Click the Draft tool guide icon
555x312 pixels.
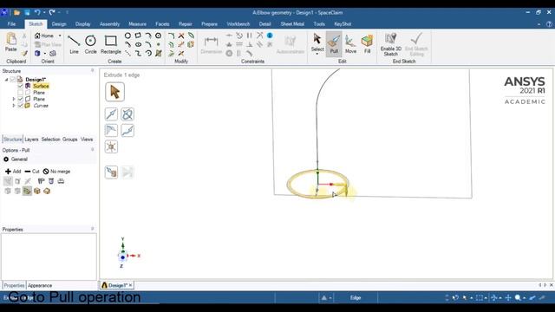pos(111,131)
